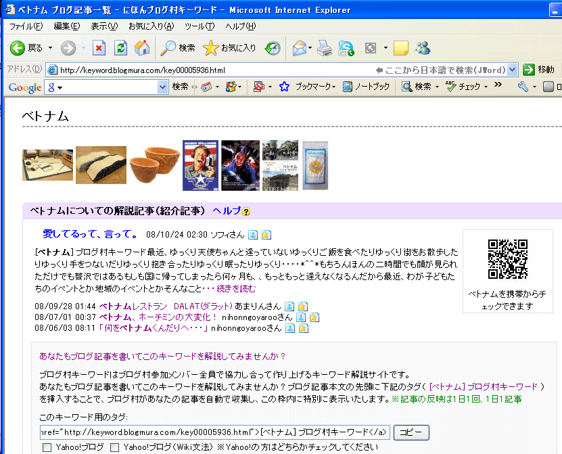The image size is (562, 454).
Task: Click the keyword tag text field
Action: point(214,432)
